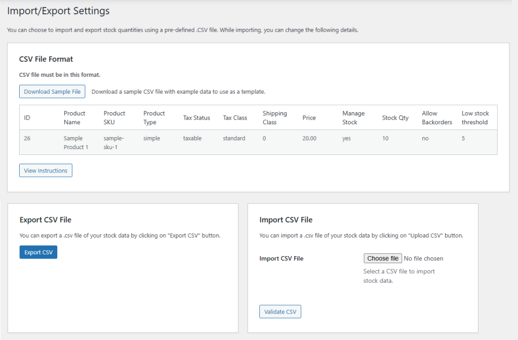Click the ID column header
Image resolution: width=518 pixels, height=340 pixels.
[x=27, y=118]
